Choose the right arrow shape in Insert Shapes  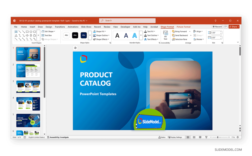[x=27, y=35]
